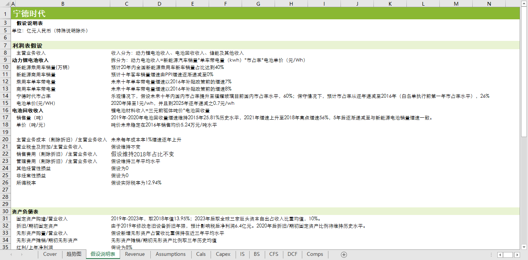
Task: Go to the Revenue sheet tab
Action: point(135,254)
